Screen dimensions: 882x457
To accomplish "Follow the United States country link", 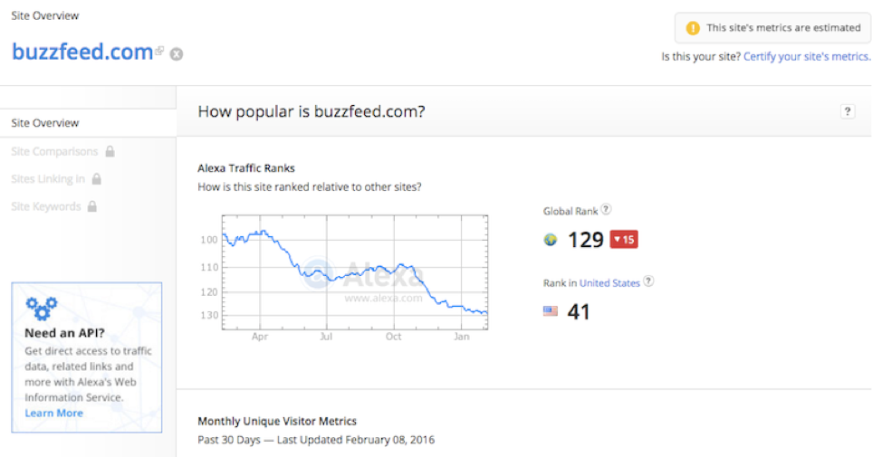I will [609, 283].
